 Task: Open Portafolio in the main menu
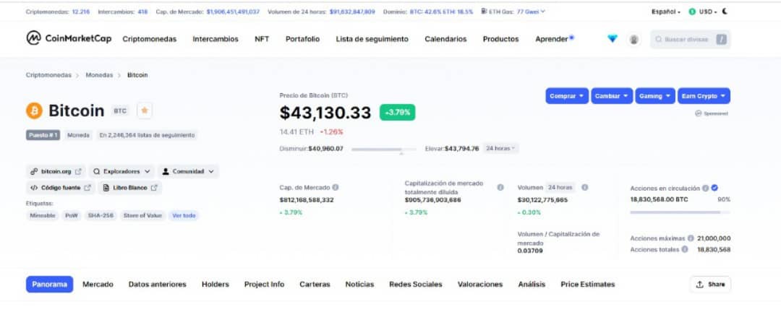[303, 39]
